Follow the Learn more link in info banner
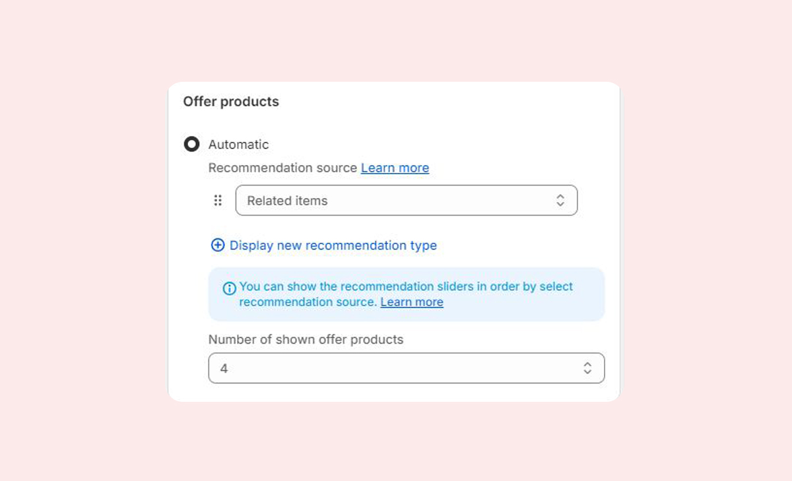Screen dimensions: 792x481 tap(412, 302)
